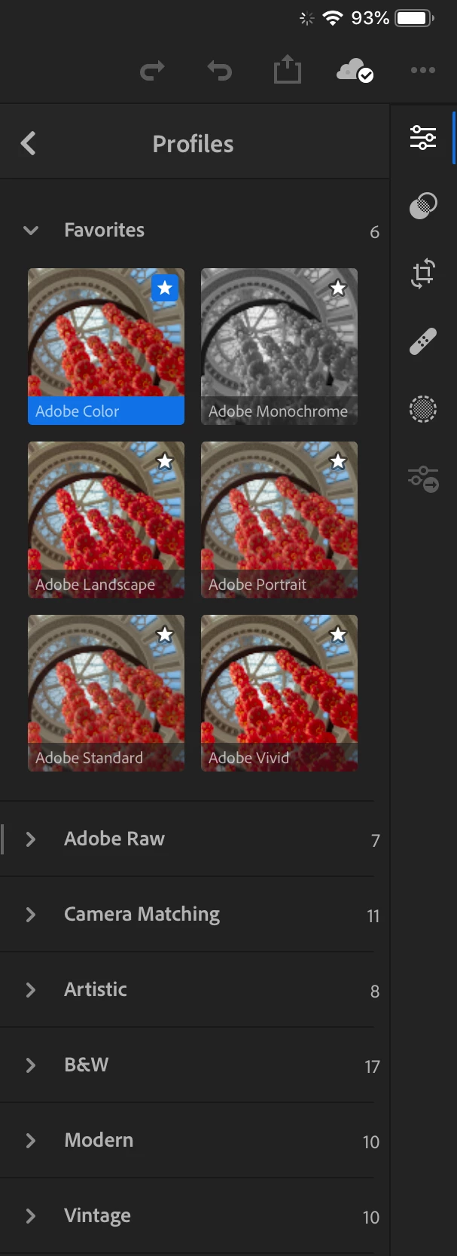Tap the battery indicator icon
The height and width of the screenshot is (1256, 457).
(416, 18)
